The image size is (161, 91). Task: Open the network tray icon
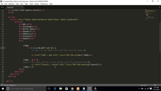pyautogui.click(x=145, y=89)
